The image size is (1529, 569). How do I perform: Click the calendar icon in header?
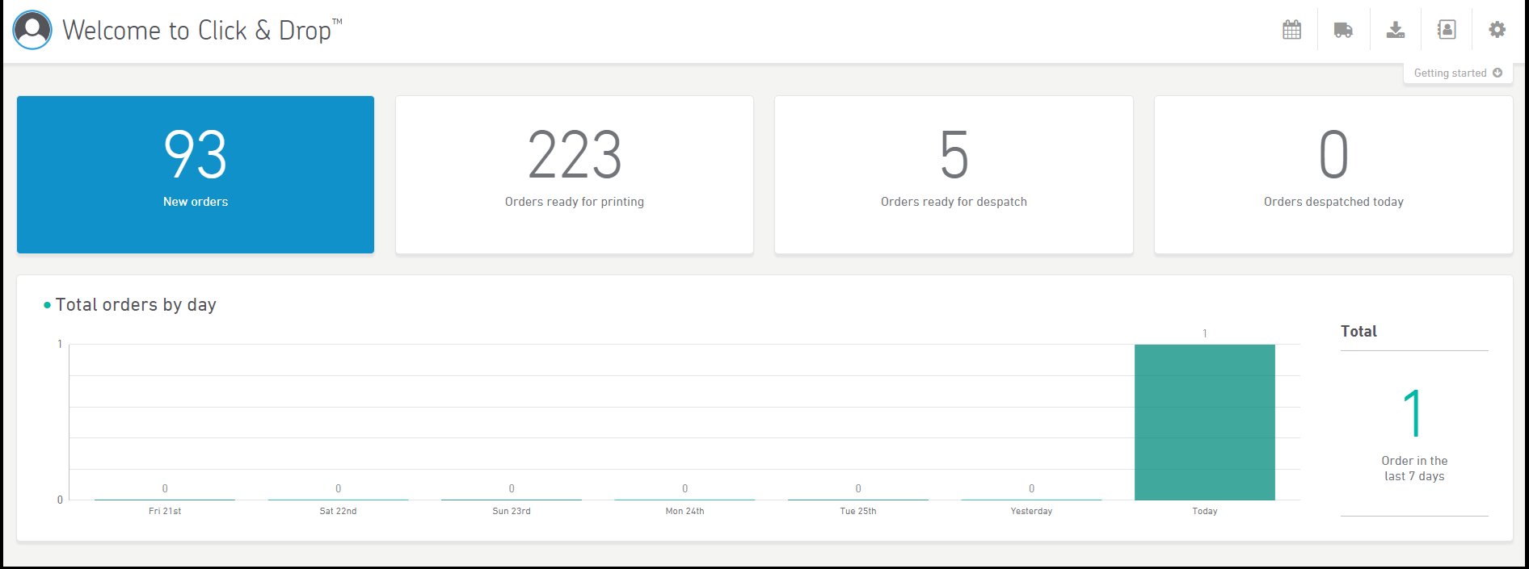pyautogui.click(x=1291, y=30)
